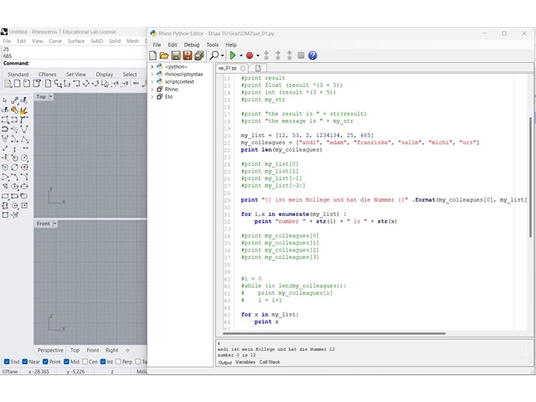Image resolution: width=536 pixels, height=402 pixels.
Task: Switch to the Perspective viewport tab
Action: (50, 350)
